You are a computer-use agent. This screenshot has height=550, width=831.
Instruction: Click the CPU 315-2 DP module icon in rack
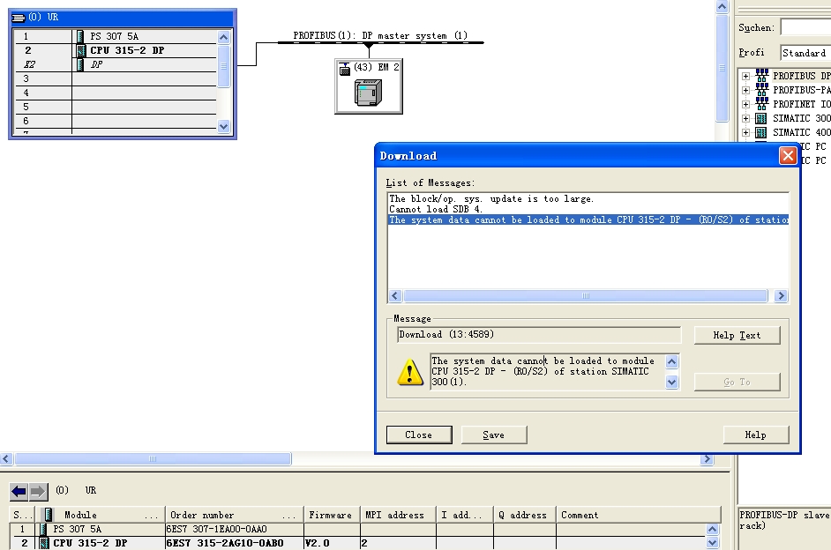click(80, 51)
